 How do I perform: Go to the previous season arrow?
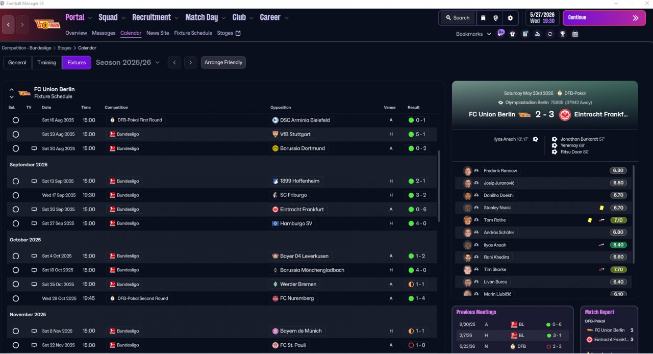click(174, 63)
